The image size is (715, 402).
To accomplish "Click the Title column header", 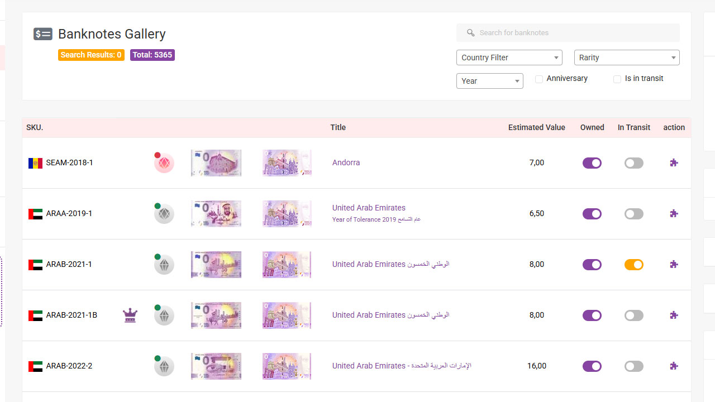I will 338,127.
